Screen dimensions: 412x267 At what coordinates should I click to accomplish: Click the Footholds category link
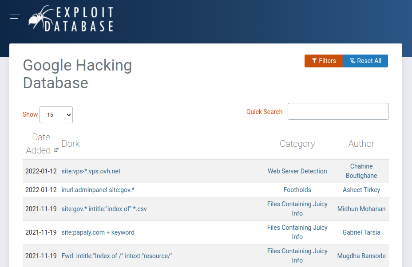coord(297,190)
